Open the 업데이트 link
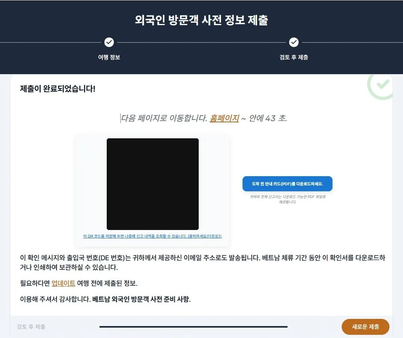Image resolution: width=403 pixels, height=338 pixels. [63, 283]
